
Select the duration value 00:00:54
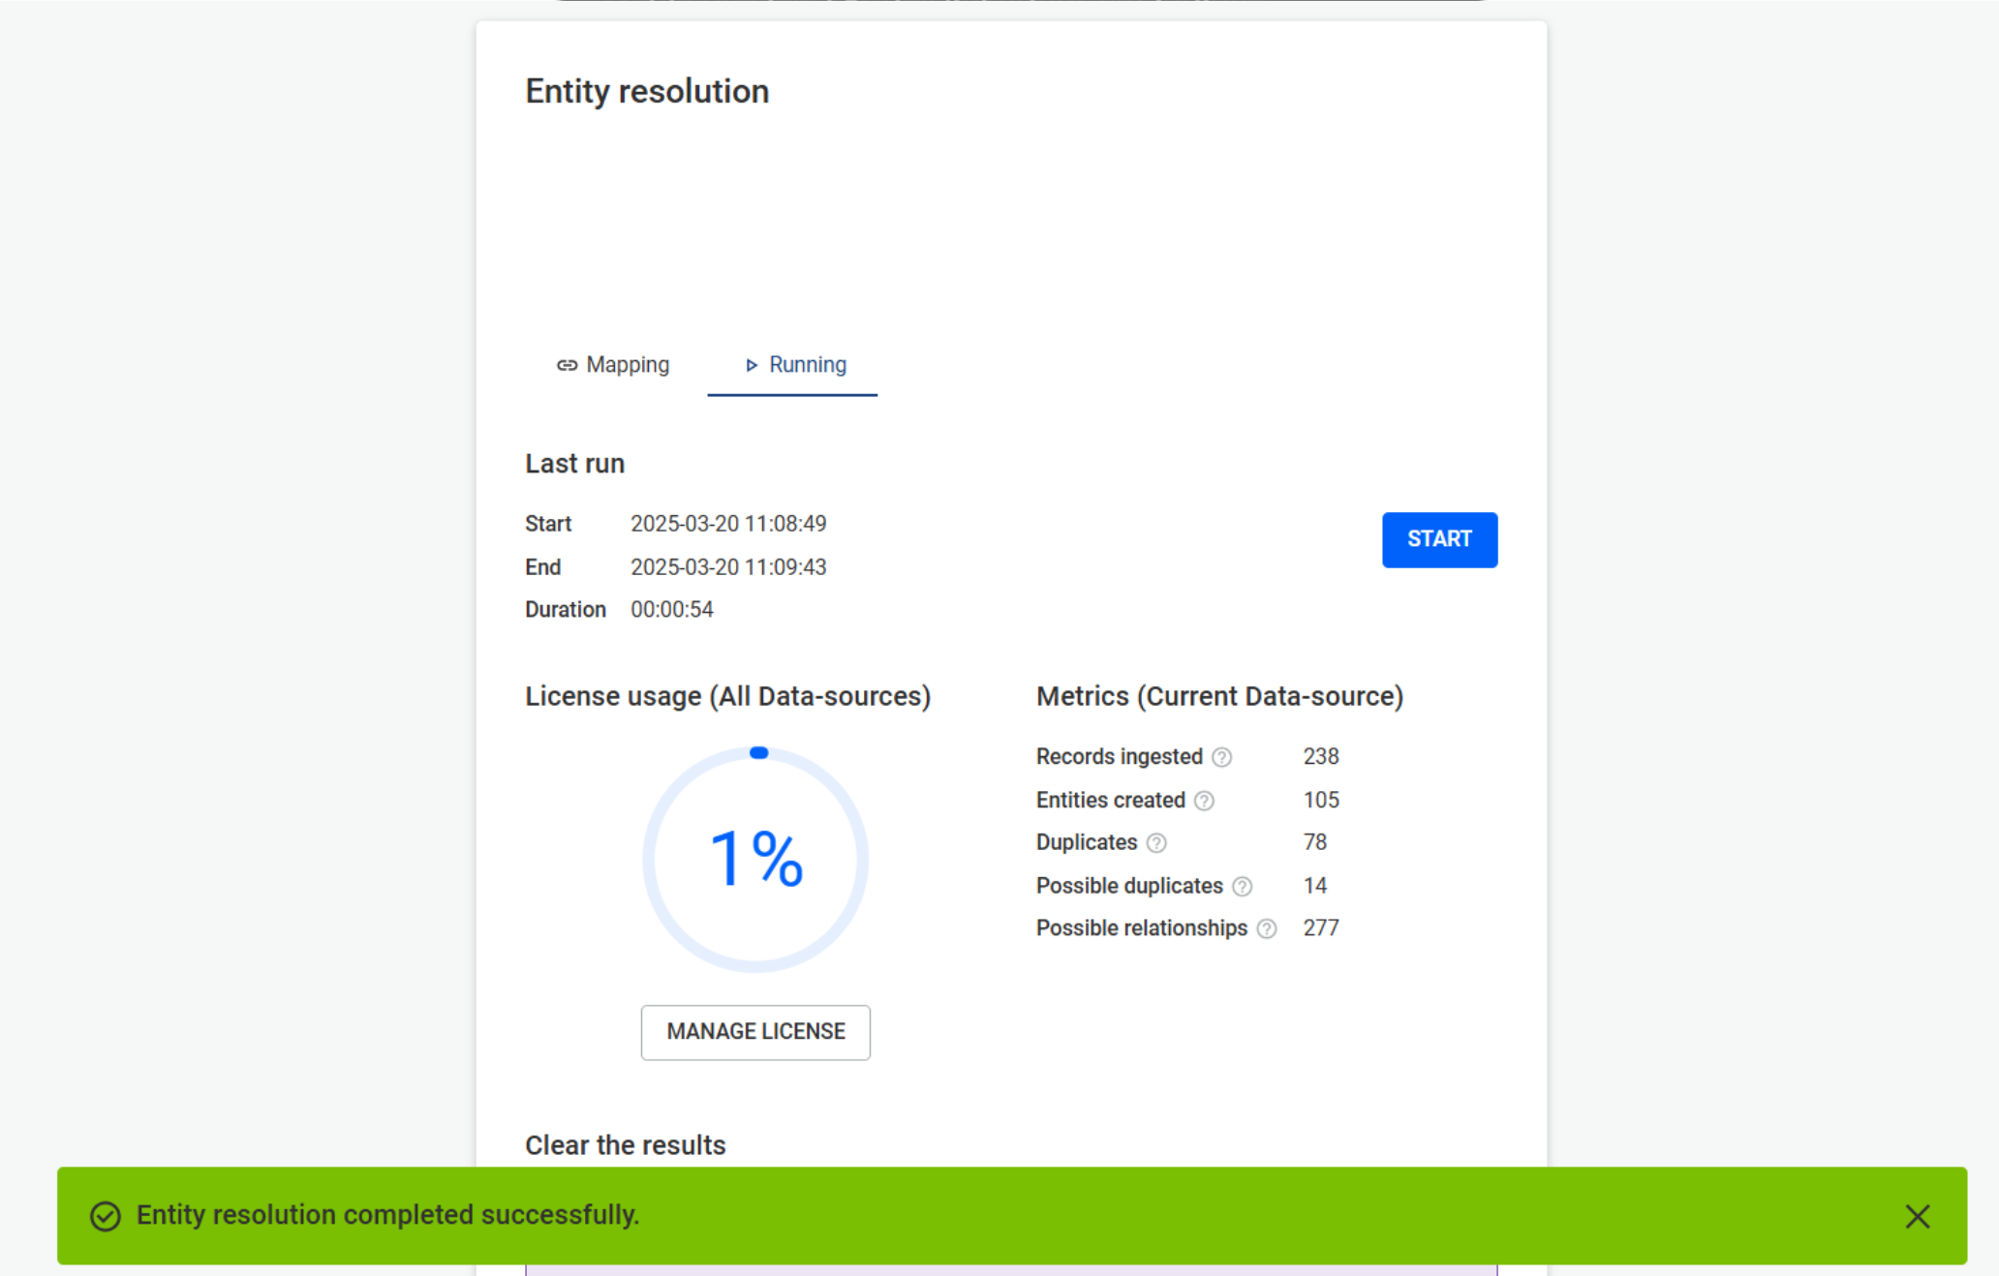click(672, 610)
